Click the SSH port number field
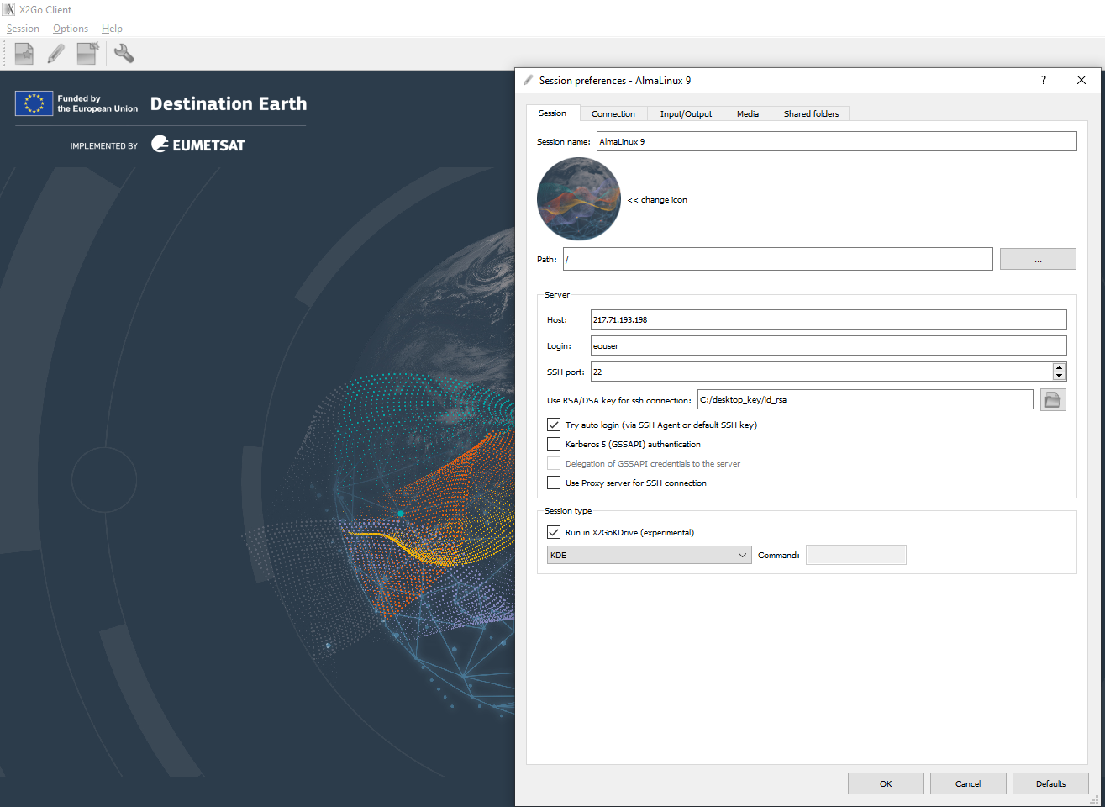The image size is (1105, 807). coord(822,372)
